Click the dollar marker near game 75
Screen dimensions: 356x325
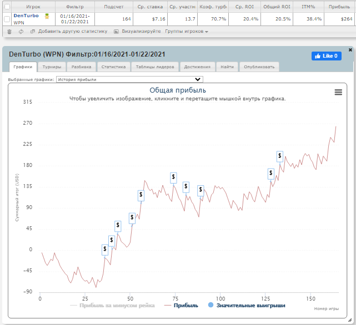click(x=173, y=177)
